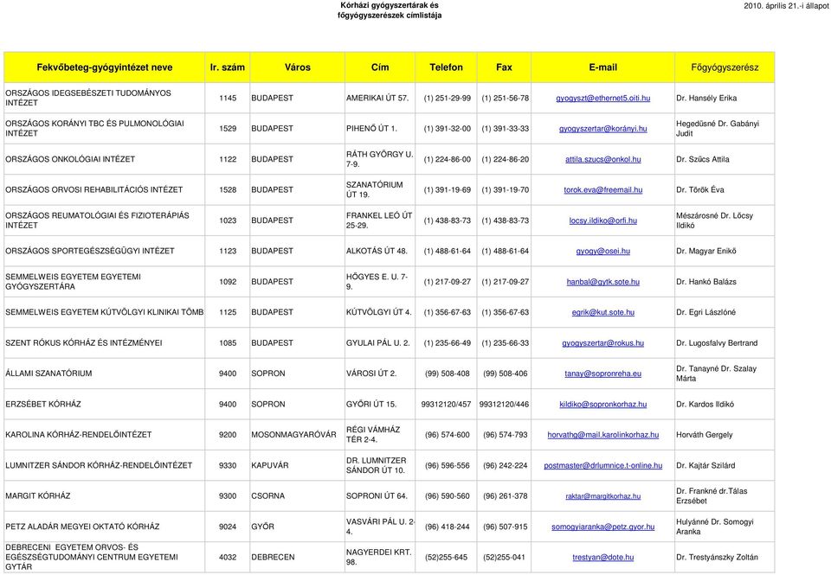
Task: Click "ORSZÁGOS KORÁNYI TBC ÉS PULMONOLÓGIAI INTÉZET" cell
Action: pyautogui.click(x=105, y=129)
